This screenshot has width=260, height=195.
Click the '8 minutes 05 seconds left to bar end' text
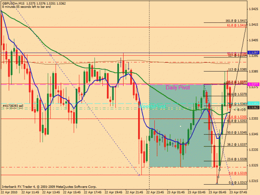(x=27, y=7)
